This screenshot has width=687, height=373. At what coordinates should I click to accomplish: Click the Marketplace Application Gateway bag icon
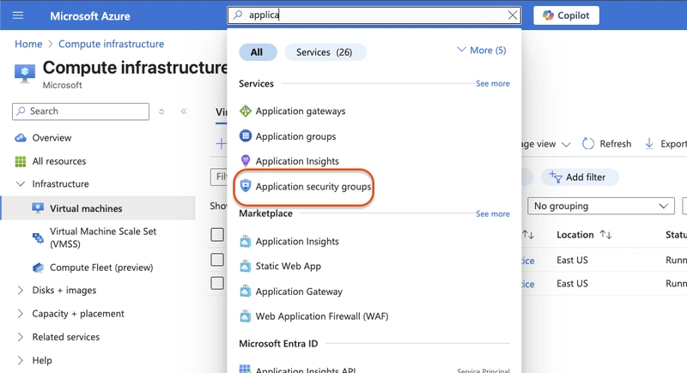tap(246, 292)
